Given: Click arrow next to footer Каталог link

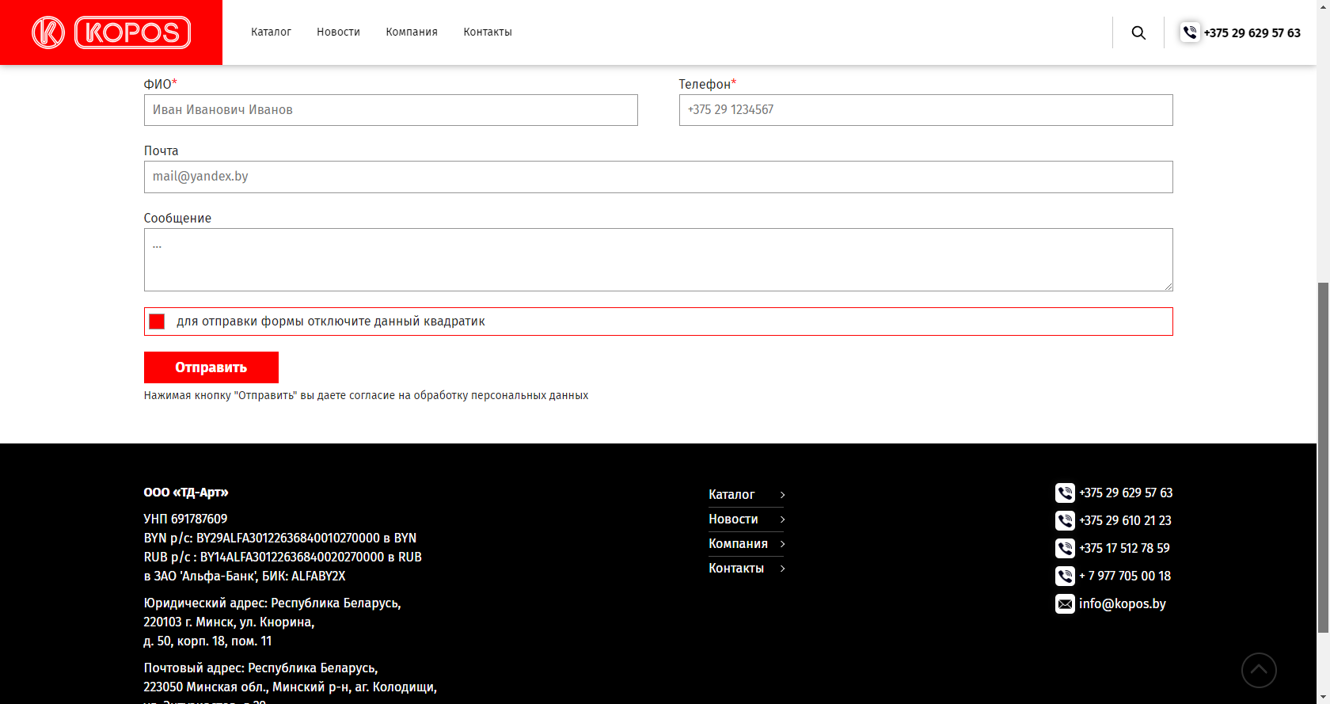Looking at the screenshot, I should click(782, 495).
